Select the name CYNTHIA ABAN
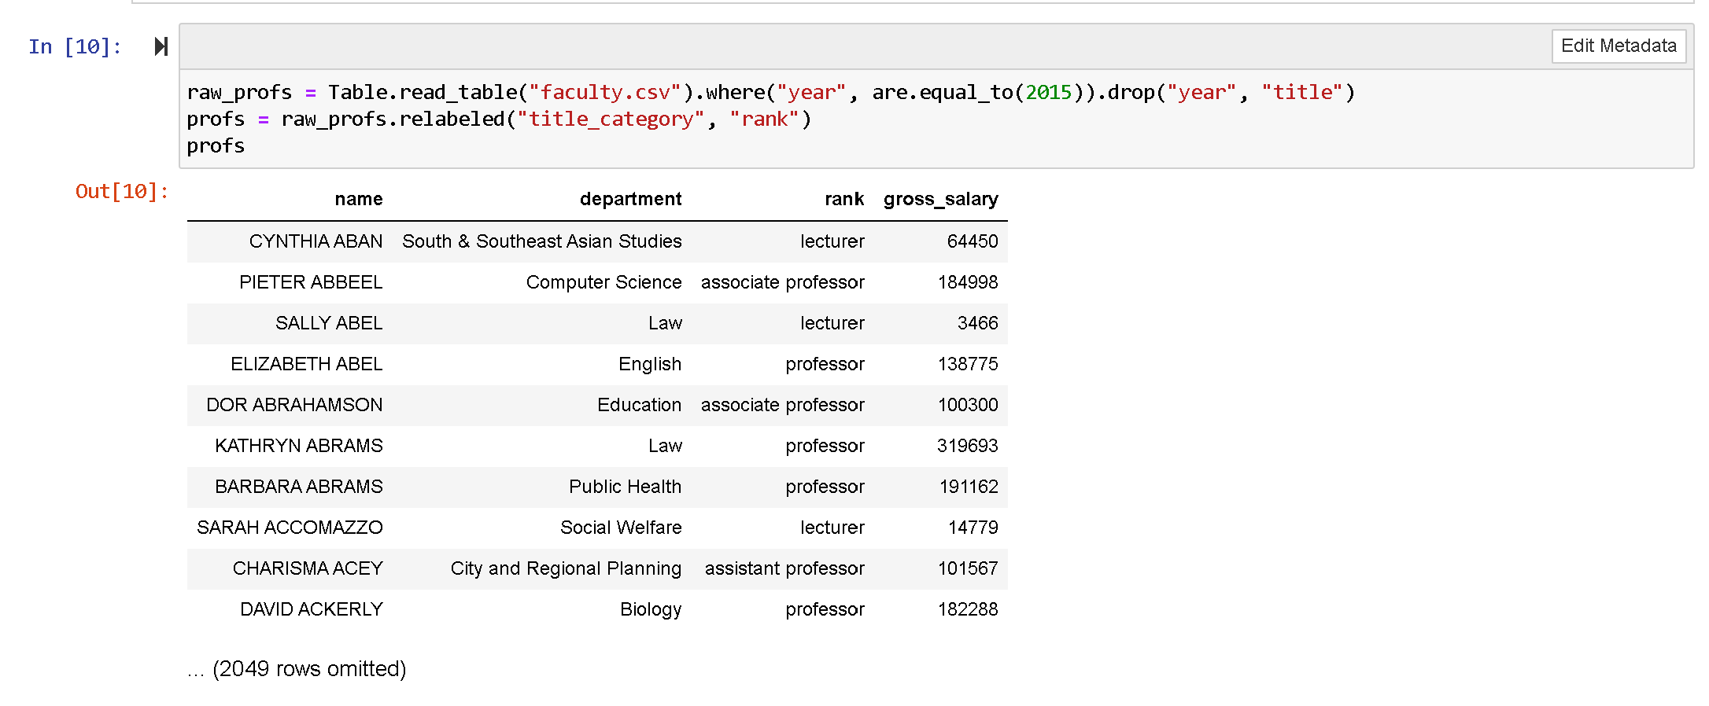 [x=316, y=241]
